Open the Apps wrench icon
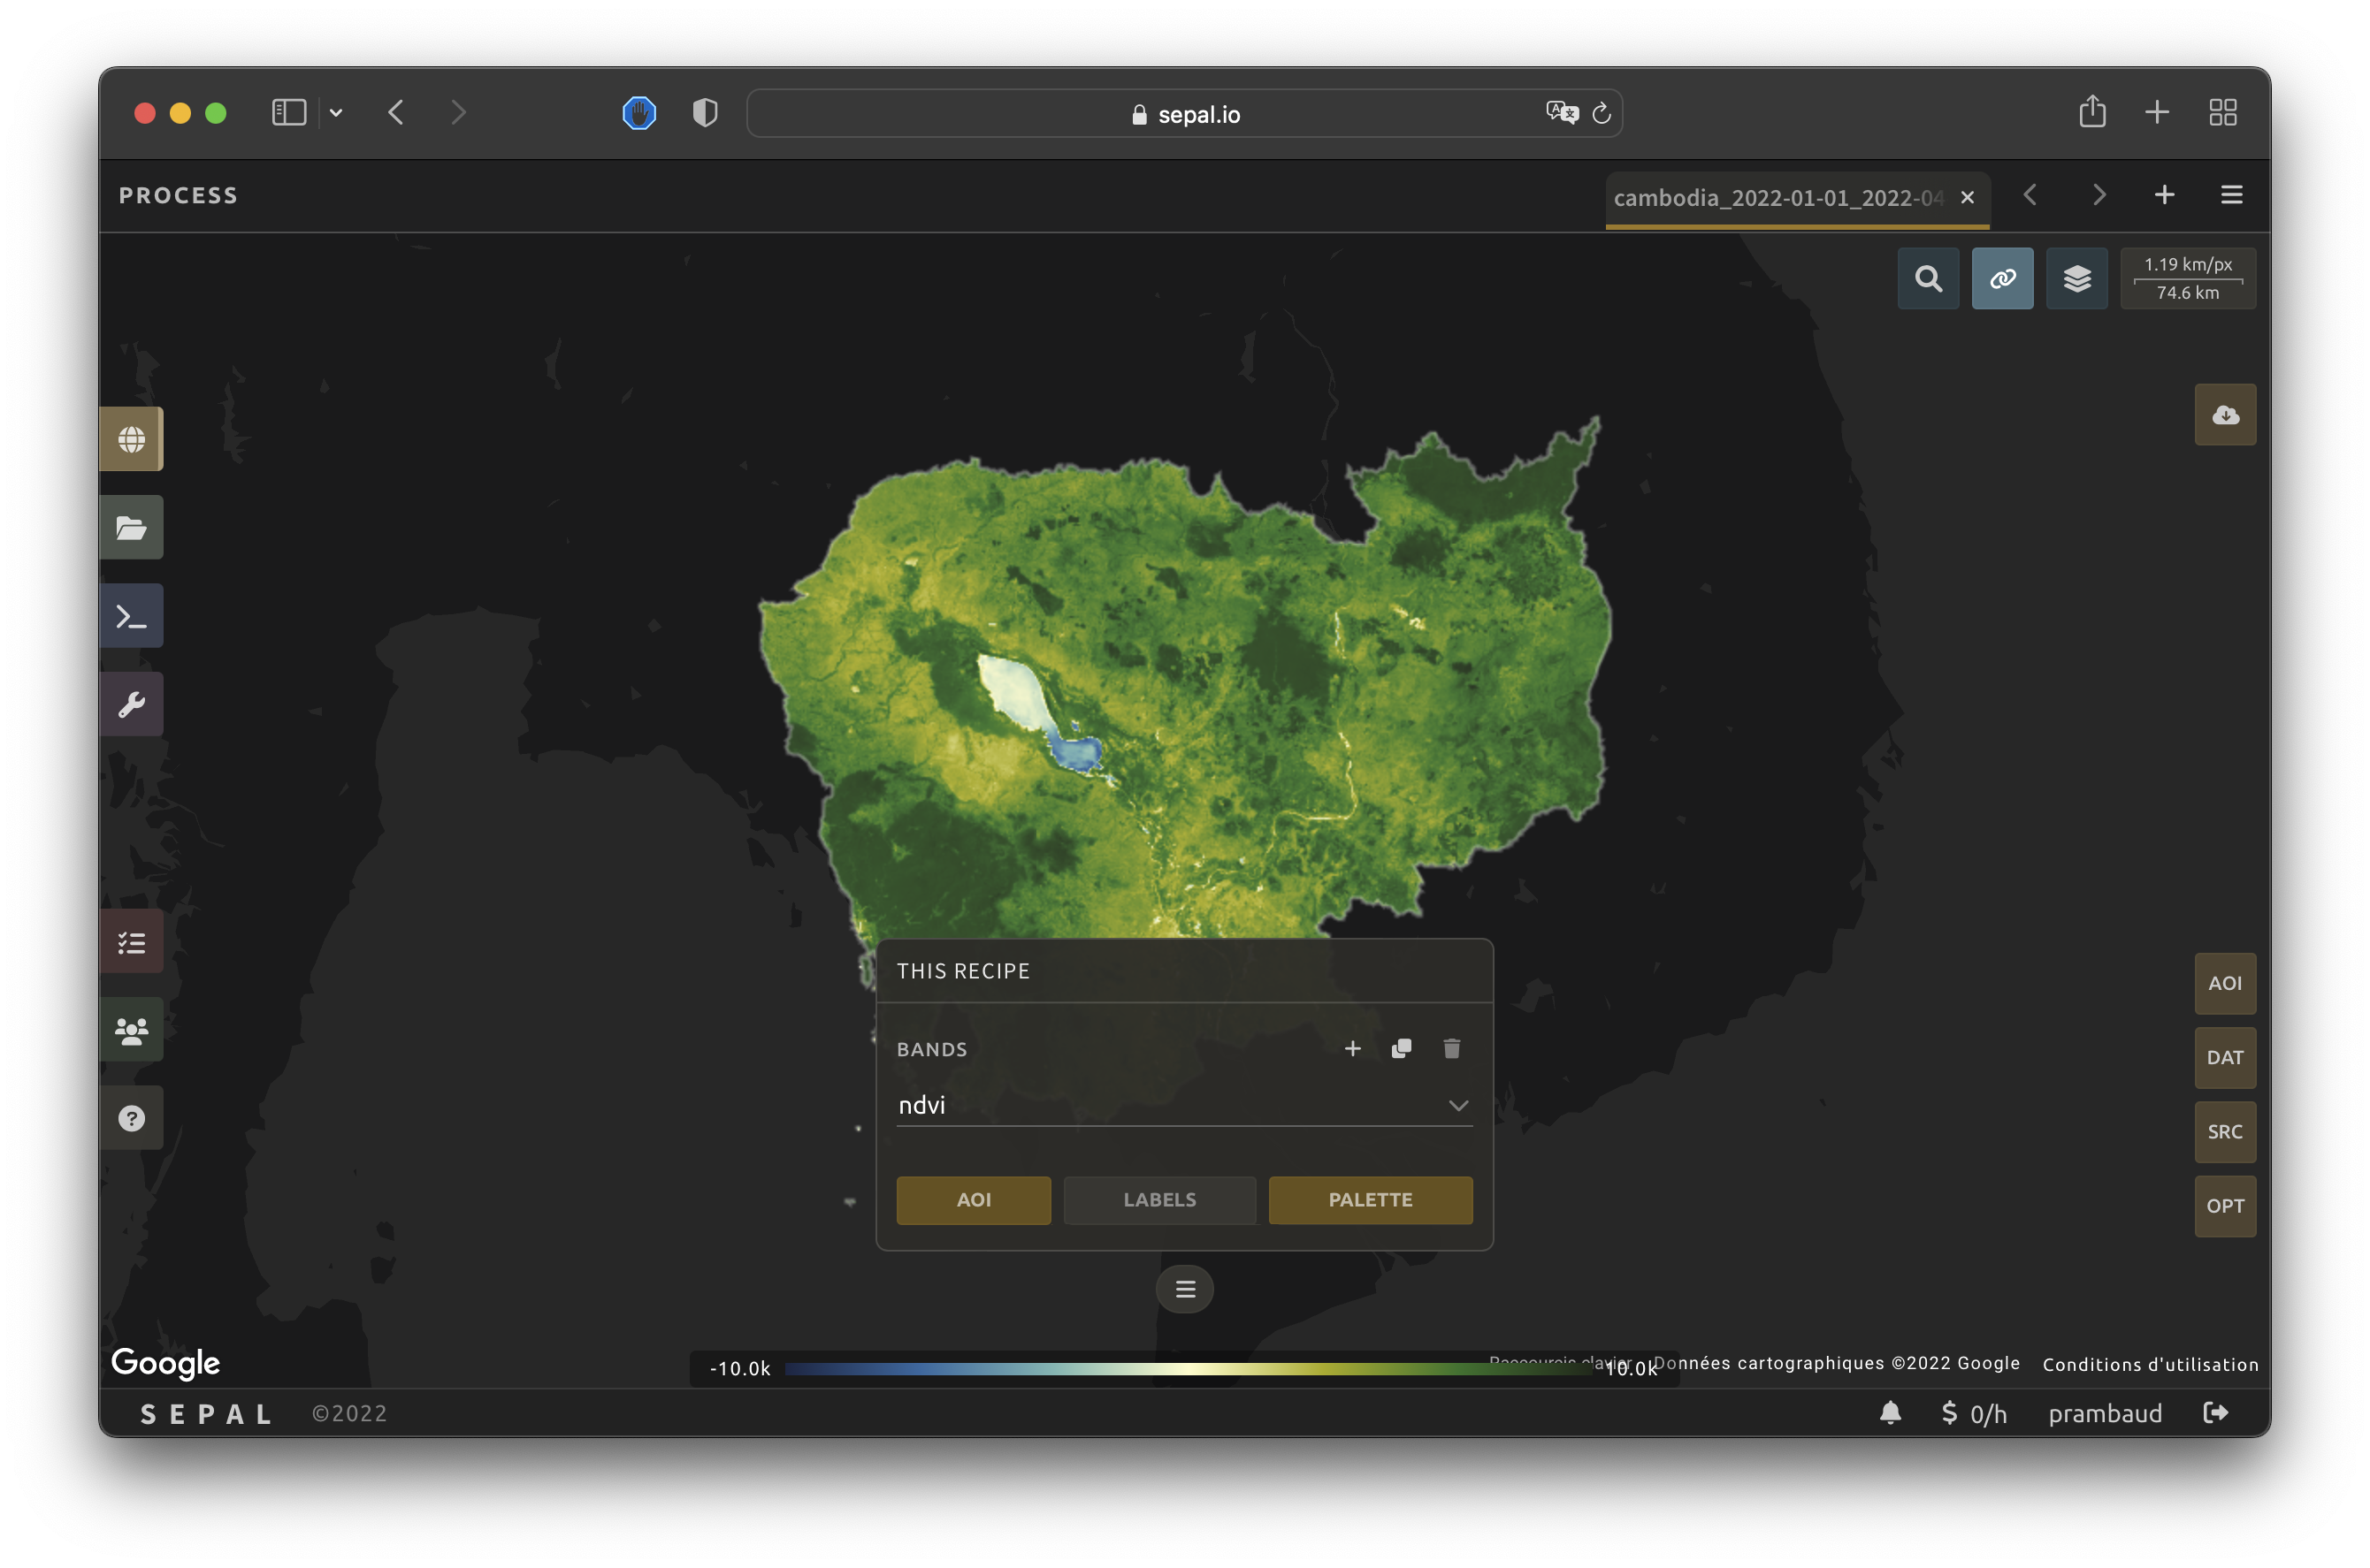2370x1568 pixels. (x=131, y=704)
